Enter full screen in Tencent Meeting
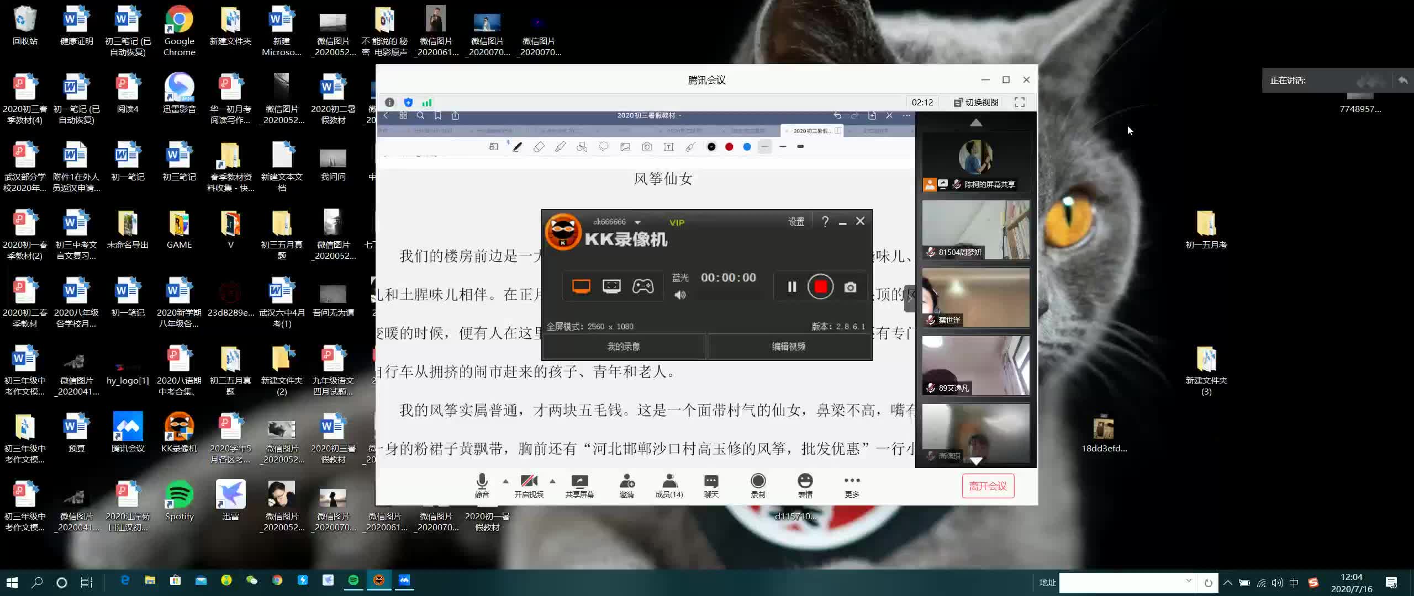 pos(1020,102)
